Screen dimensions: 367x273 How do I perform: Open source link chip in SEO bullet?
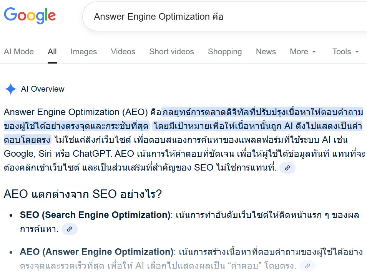pos(70,229)
